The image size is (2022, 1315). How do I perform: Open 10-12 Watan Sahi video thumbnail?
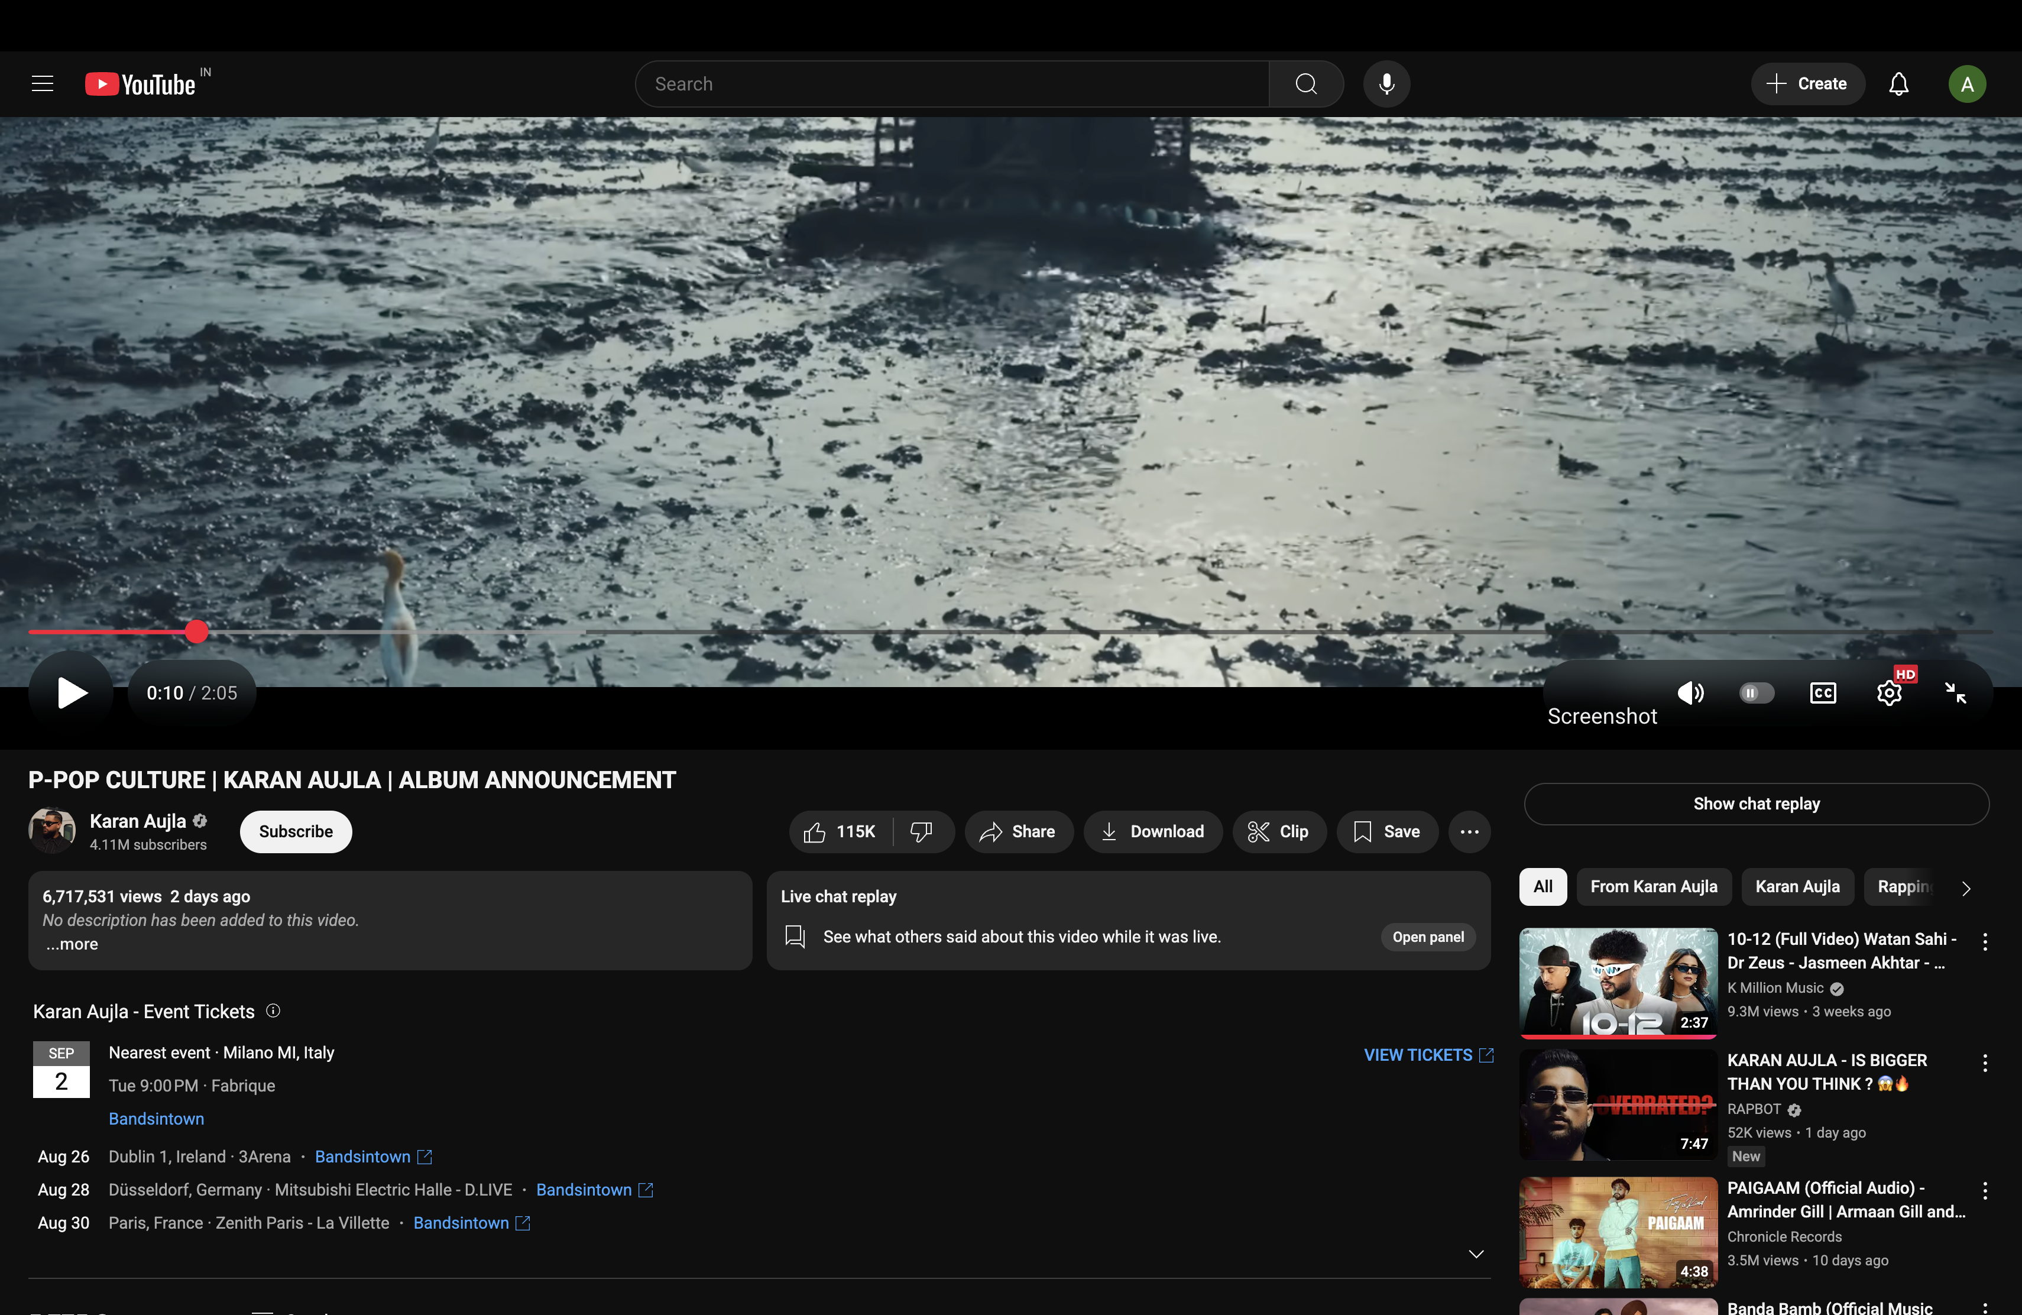(1618, 983)
